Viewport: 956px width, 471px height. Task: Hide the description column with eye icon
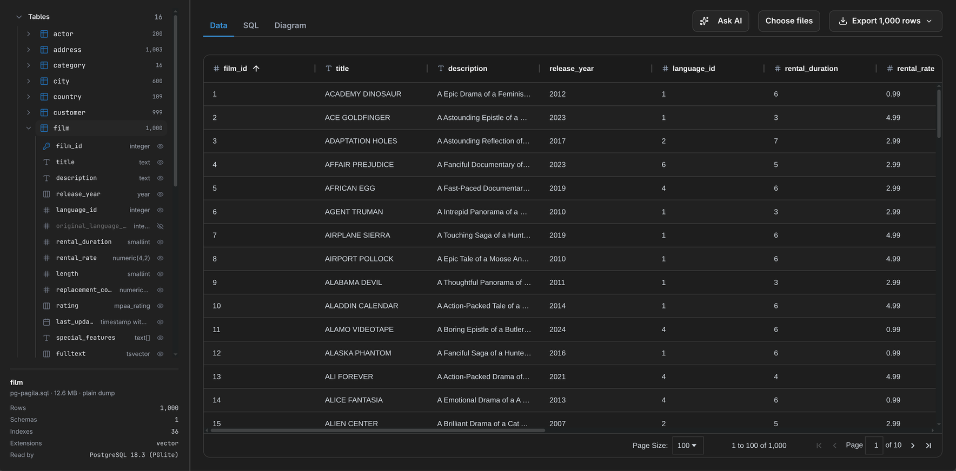[x=161, y=178]
